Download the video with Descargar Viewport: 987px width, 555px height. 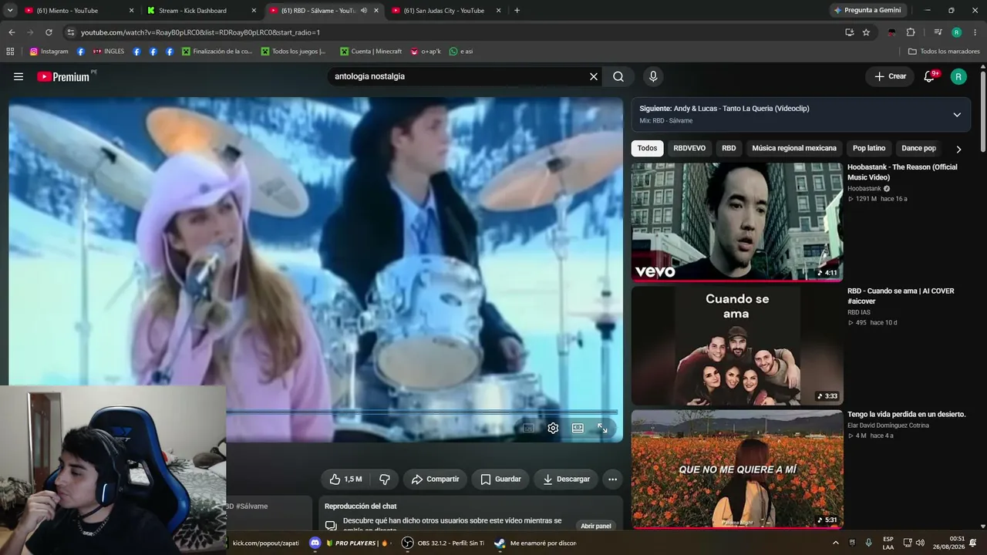566,479
